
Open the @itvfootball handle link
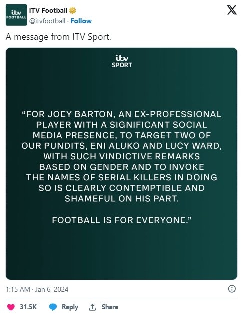(x=47, y=21)
